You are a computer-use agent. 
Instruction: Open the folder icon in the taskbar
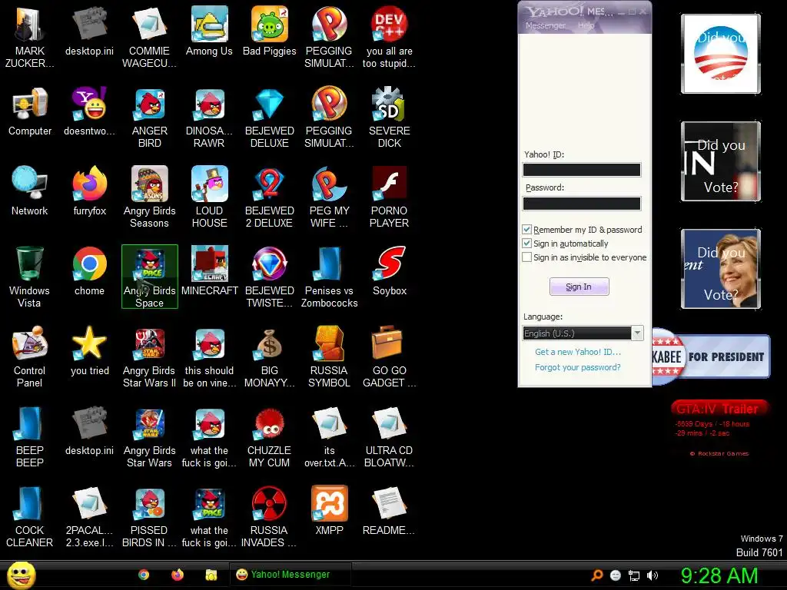click(211, 575)
